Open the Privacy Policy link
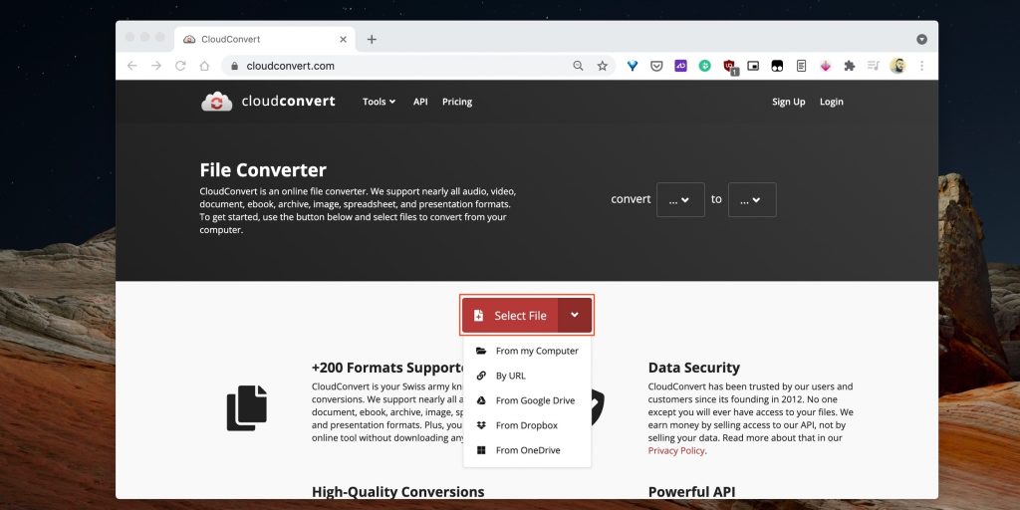 click(x=676, y=451)
